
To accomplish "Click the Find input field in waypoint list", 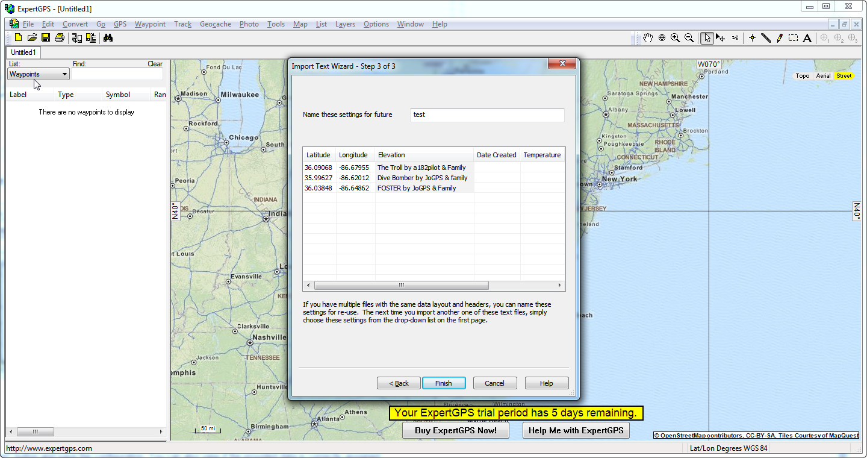I will coord(117,74).
